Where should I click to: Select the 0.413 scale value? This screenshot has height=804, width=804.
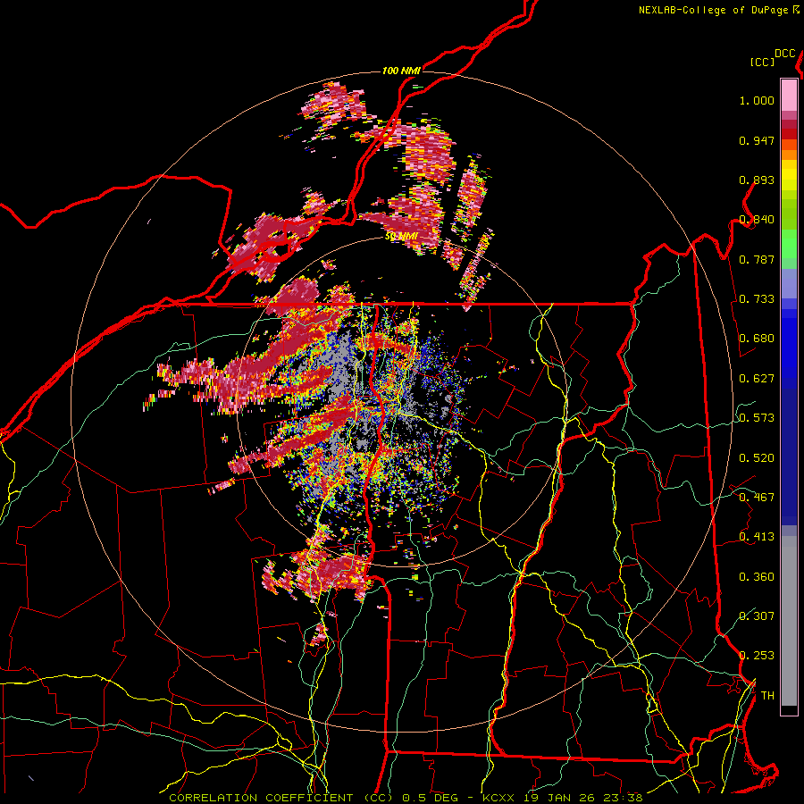click(x=757, y=537)
